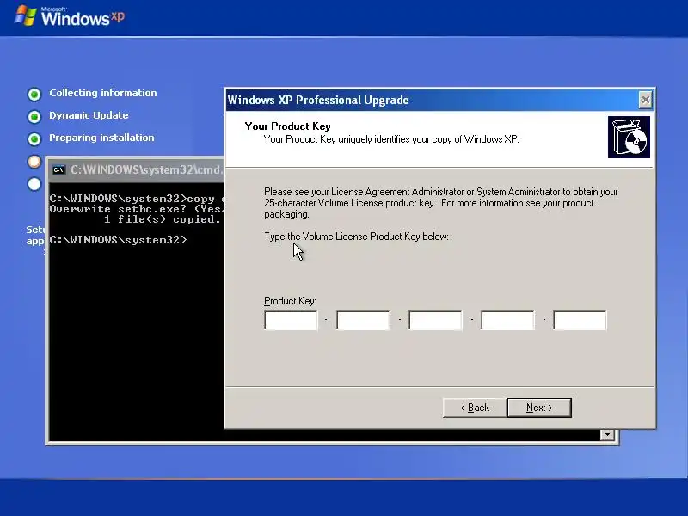Click 'Type the Volume License Product Key below' text
Viewport: 688px width, 516px height.
point(356,236)
